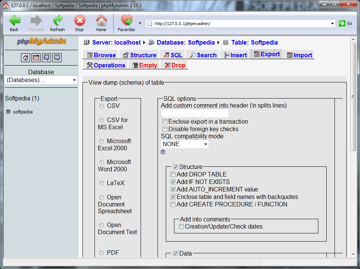Click the grayed Forward arrow icon
The width and height of the screenshot is (360, 269).
[x=36, y=21]
